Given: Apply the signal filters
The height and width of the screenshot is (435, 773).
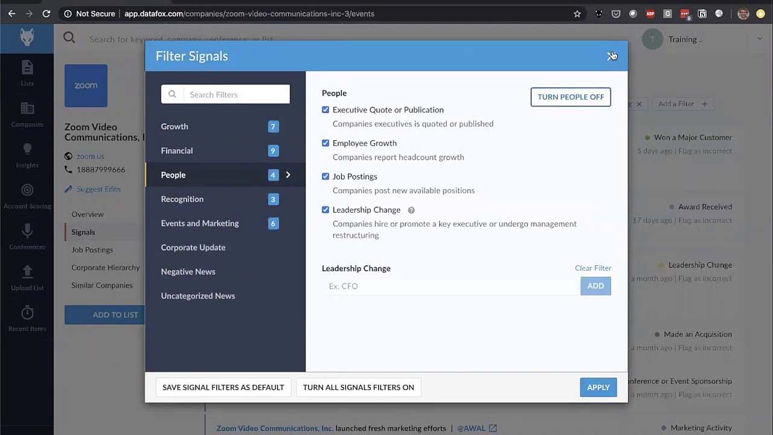Looking at the screenshot, I should pyautogui.click(x=598, y=387).
